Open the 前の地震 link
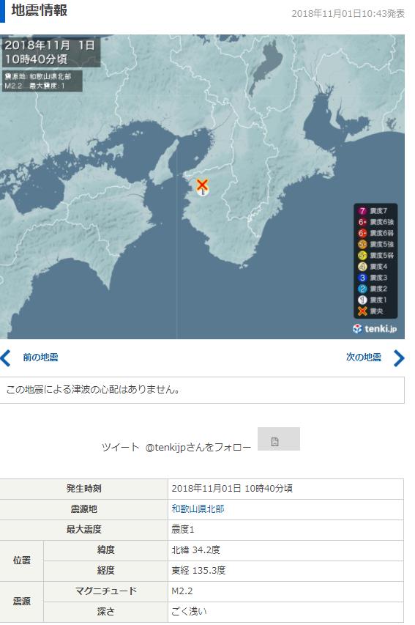 [40, 357]
